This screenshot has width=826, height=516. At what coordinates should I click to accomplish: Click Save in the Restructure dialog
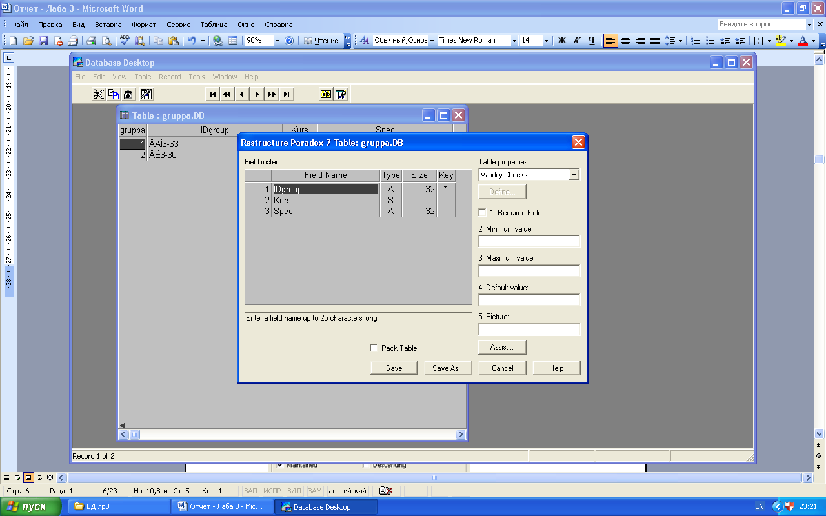pyautogui.click(x=394, y=368)
